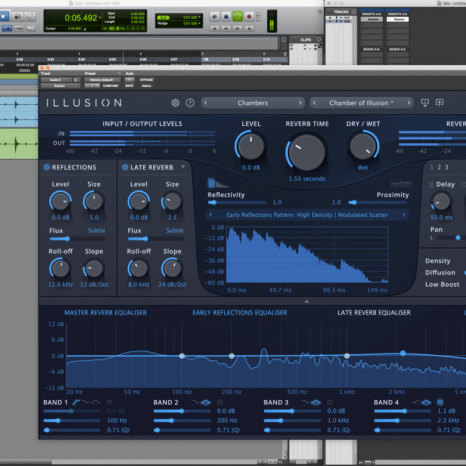
Task: Select the next early reflections pattern
Action: (x=404, y=214)
